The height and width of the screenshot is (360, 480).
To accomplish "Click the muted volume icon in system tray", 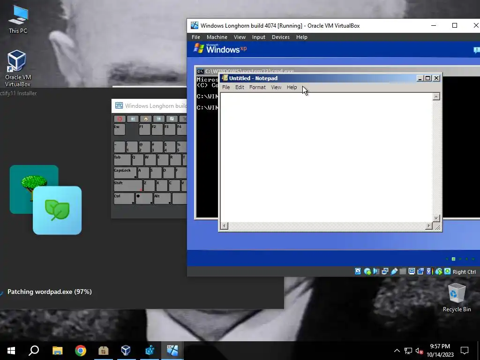I will coord(419,351).
